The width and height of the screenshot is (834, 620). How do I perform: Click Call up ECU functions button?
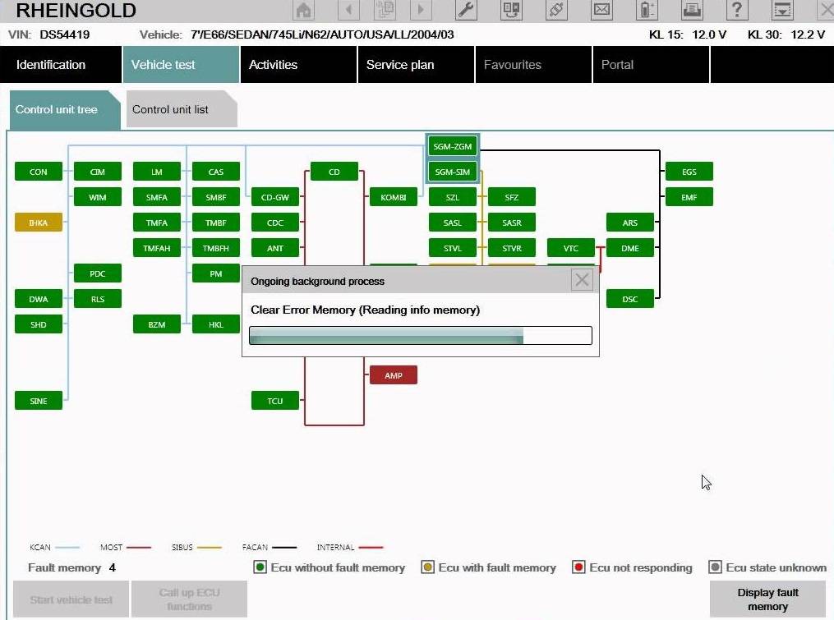click(x=189, y=599)
